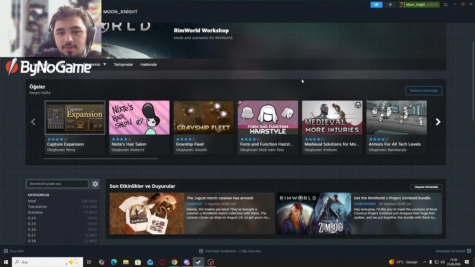Launch Microsoft Copilot from the taskbar
This screenshot has height=267, width=475.
[x=102, y=262]
